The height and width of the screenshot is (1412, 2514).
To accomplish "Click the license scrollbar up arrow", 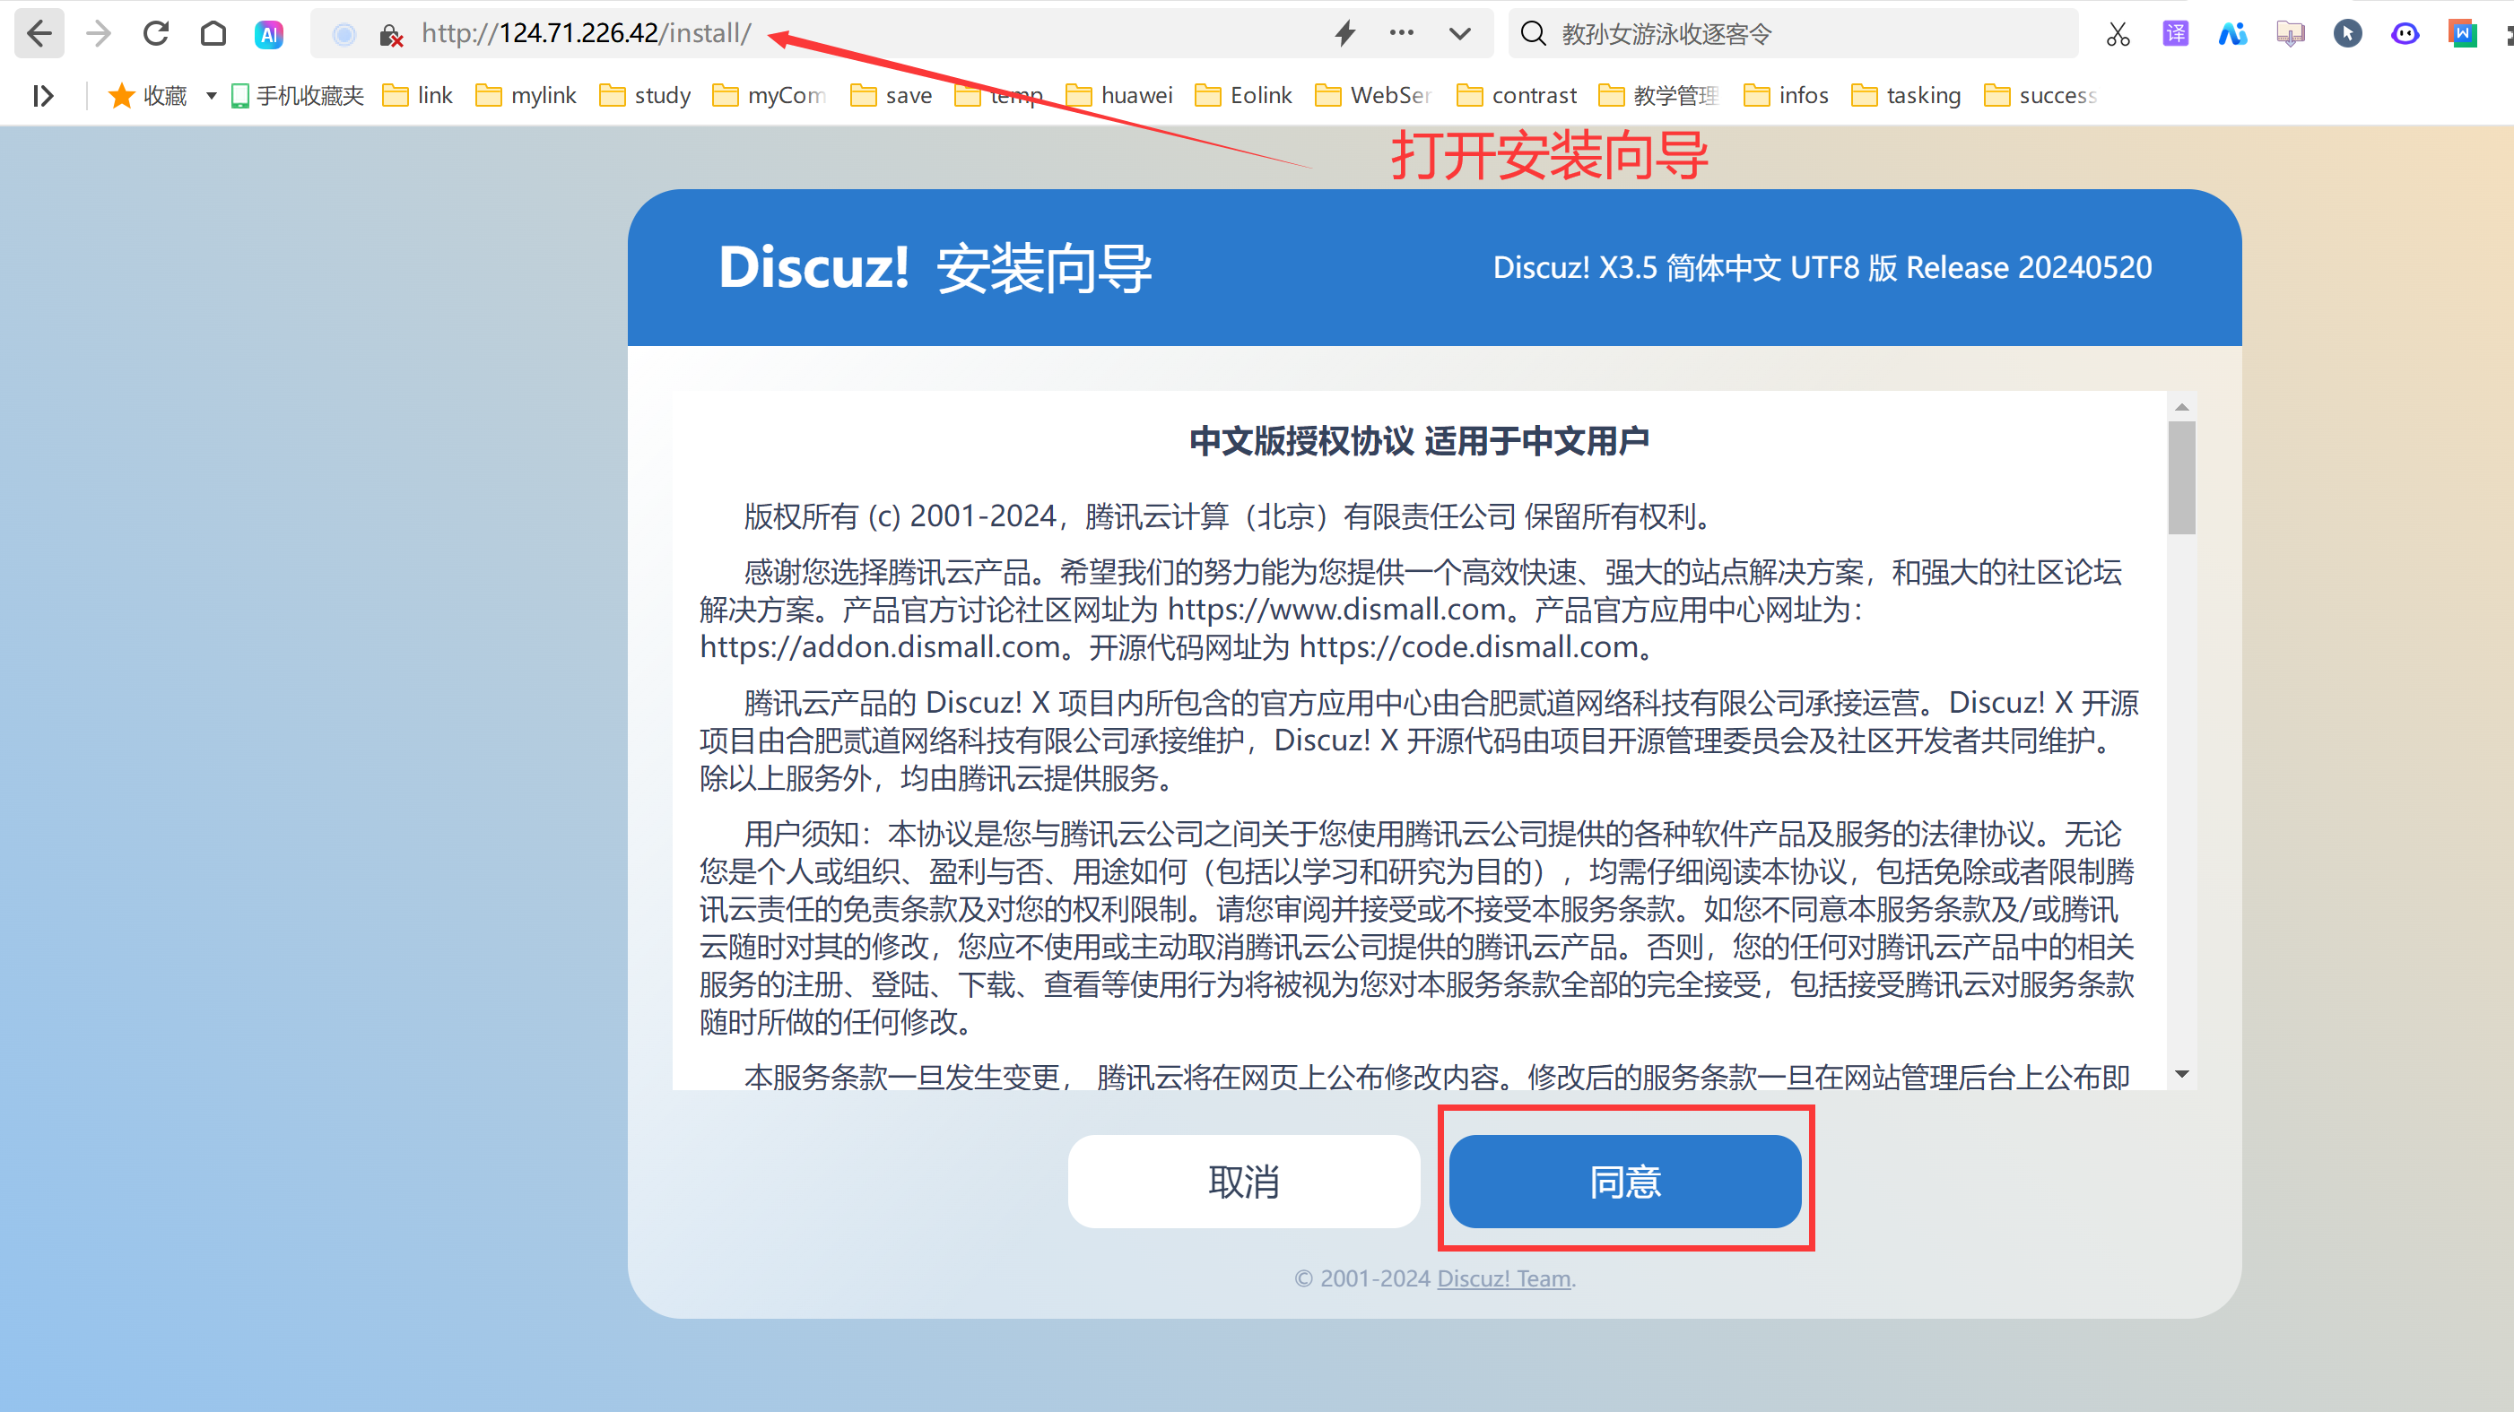I will (2182, 406).
